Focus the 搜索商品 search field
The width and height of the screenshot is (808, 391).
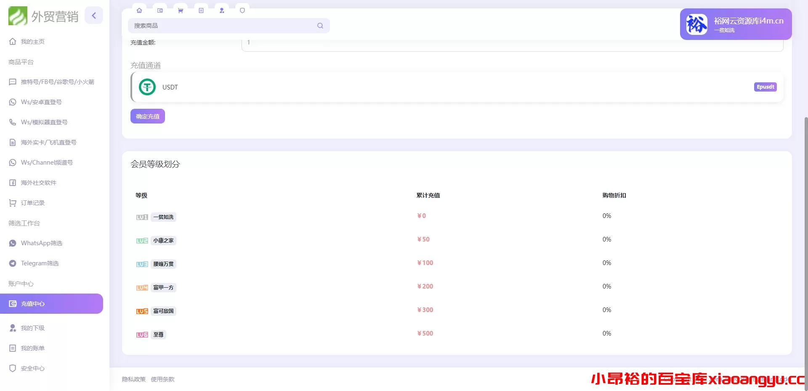pos(223,26)
